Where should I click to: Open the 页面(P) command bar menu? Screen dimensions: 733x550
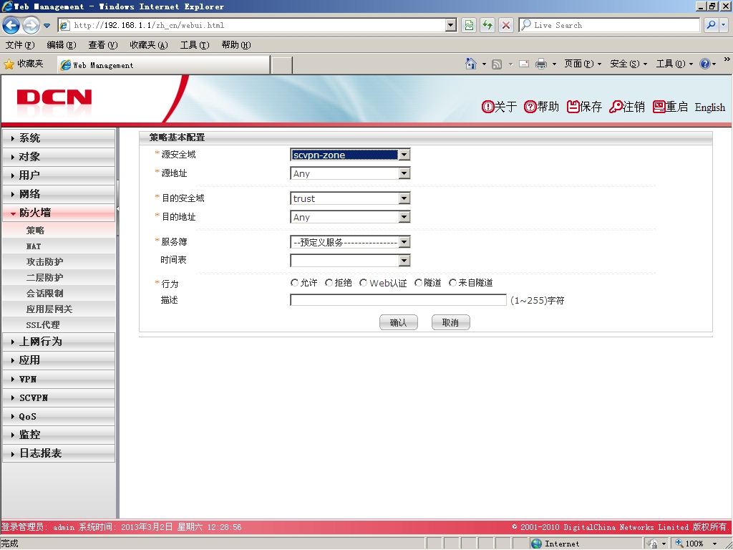point(583,64)
